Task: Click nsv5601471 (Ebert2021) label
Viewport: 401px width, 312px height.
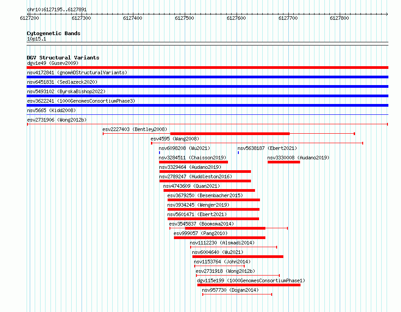Action: (x=197, y=214)
